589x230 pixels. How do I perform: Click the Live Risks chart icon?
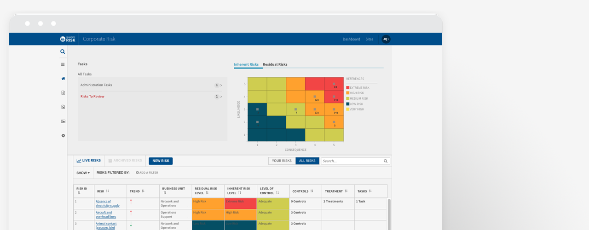pyautogui.click(x=79, y=161)
